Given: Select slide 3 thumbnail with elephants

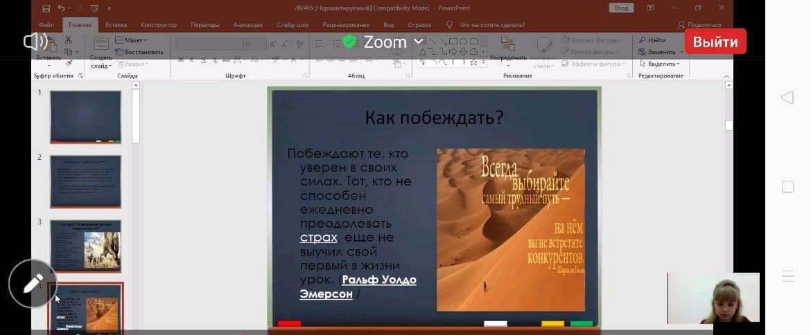Looking at the screenshot, I should point(85,246).
